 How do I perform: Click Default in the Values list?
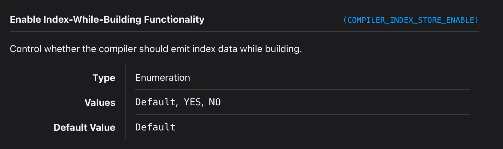pos(155,102)
